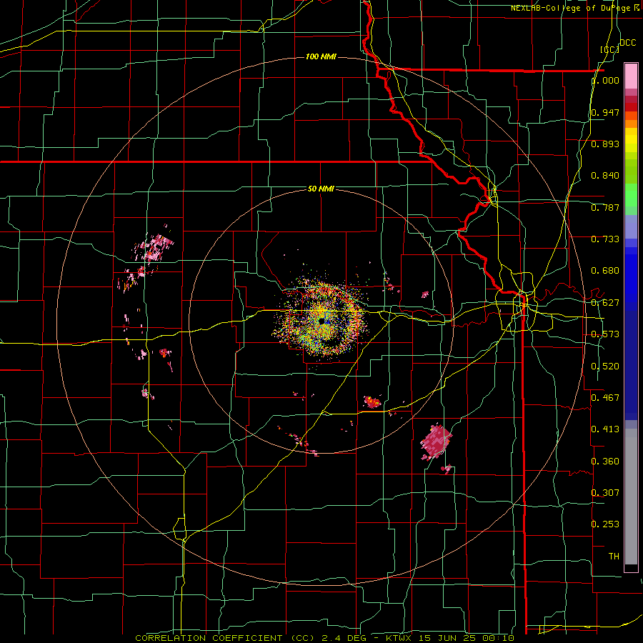The height and width of the screenshot is (643, 643).
Task: Click the 15 JUN 25 00:10 timestamp
Action: [467, 638]
